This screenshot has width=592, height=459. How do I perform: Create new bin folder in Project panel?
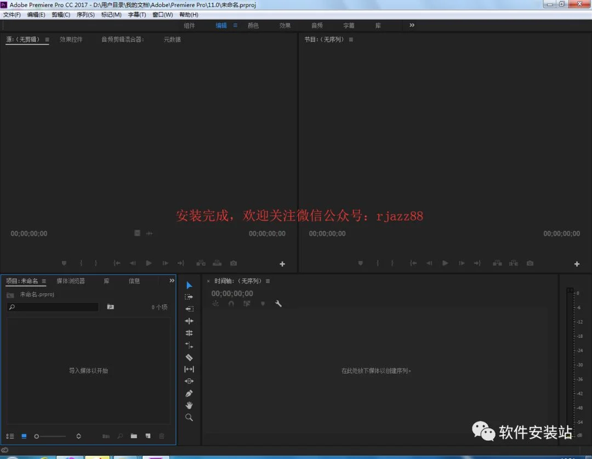pyautogui.click(x=134, y=436)
